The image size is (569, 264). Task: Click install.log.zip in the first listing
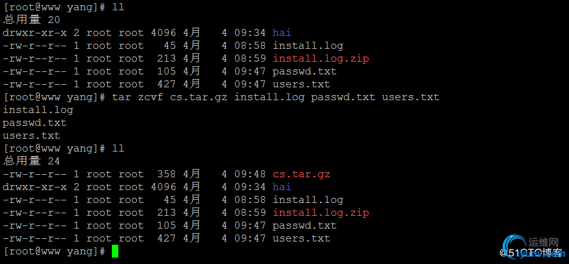pos(321,58)
